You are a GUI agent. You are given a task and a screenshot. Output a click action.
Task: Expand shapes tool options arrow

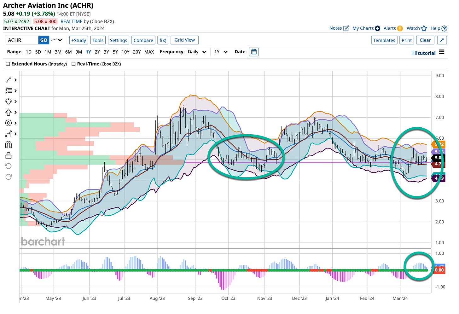[15, 102]
